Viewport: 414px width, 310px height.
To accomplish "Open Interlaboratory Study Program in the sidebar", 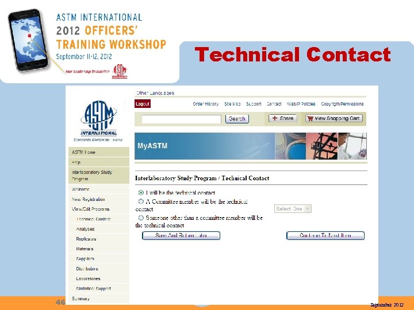I will [99, 175].
